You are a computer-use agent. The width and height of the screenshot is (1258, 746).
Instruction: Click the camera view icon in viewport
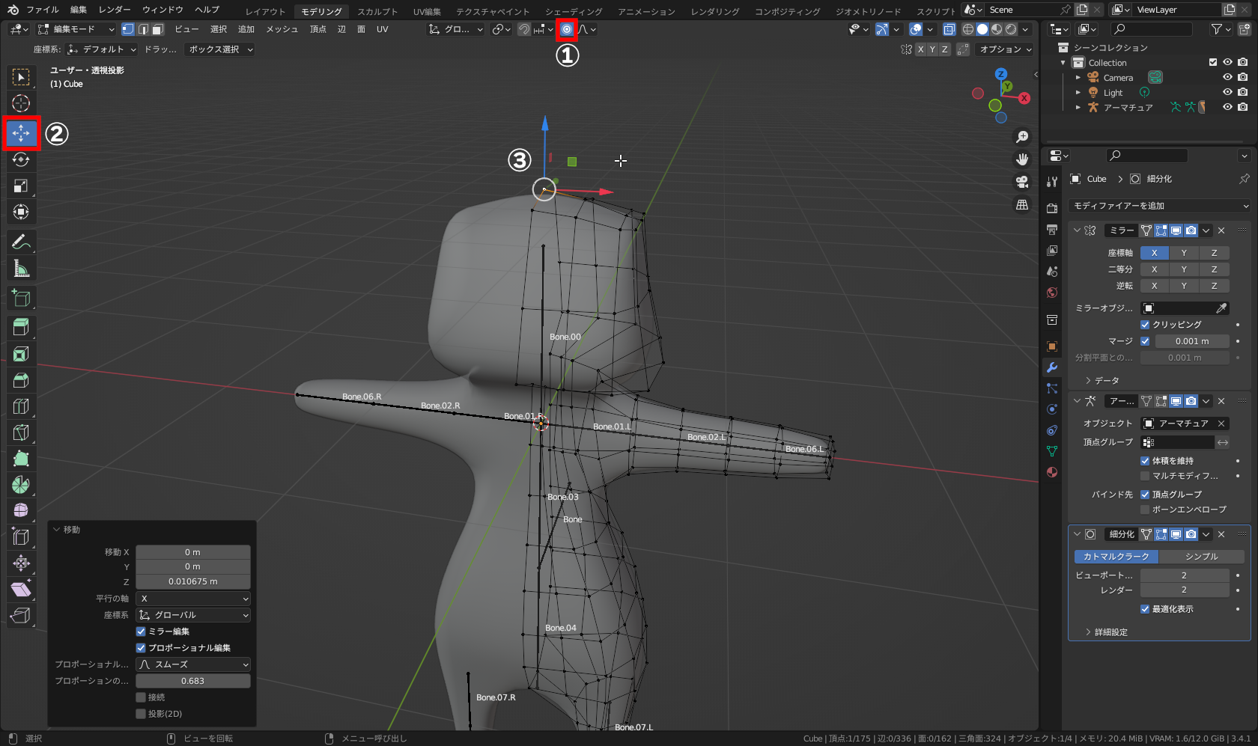[1022, 182]
